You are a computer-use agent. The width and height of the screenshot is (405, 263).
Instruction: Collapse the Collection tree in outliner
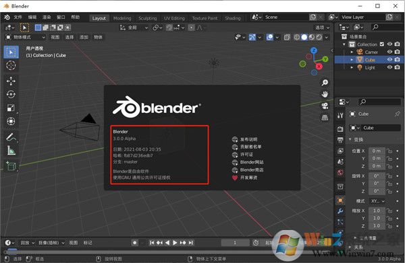344,44
